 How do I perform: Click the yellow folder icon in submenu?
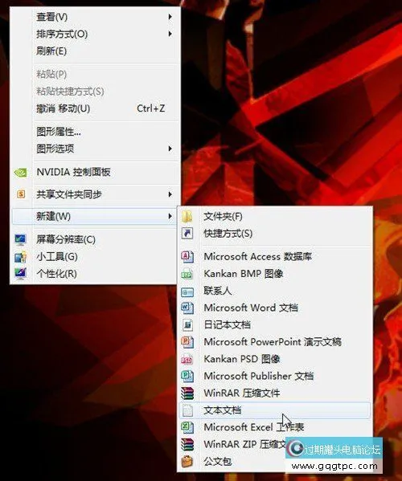(x=187, y=217)
